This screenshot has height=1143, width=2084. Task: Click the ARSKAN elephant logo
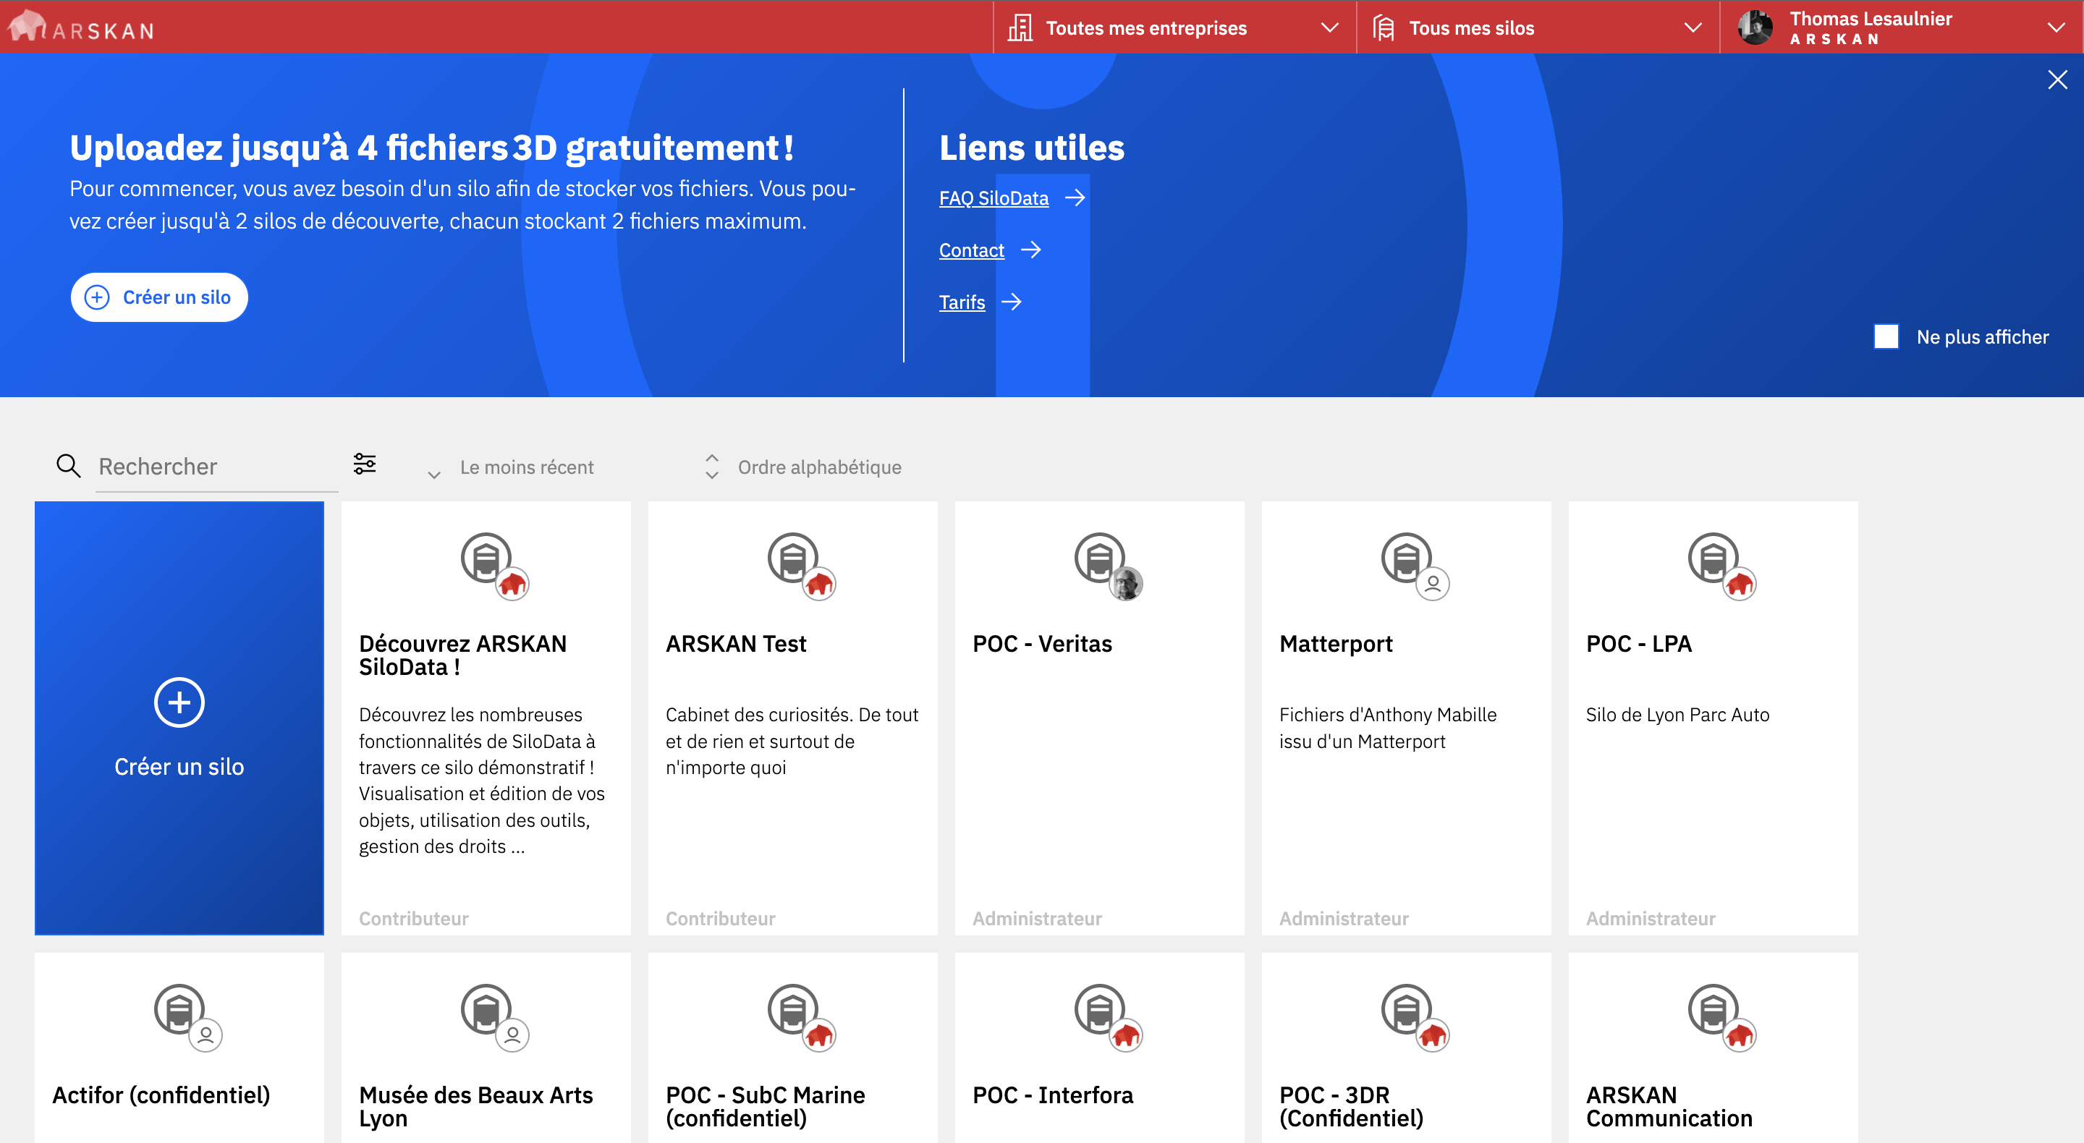pyautogui.click(x=27, y=27)
